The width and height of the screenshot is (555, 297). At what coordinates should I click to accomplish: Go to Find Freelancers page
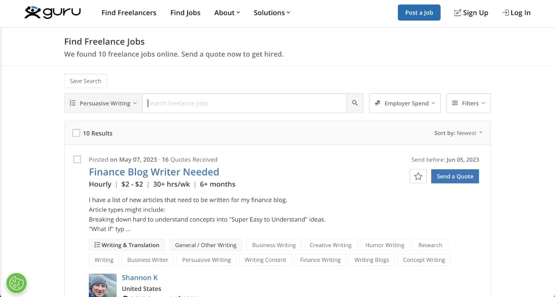pyautogui.click(x=129, y=13)
